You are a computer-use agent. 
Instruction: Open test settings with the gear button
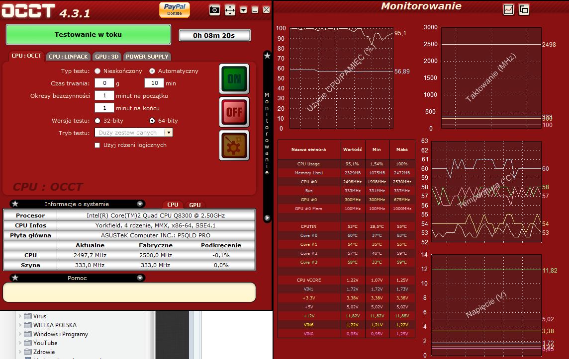[234, 145]
